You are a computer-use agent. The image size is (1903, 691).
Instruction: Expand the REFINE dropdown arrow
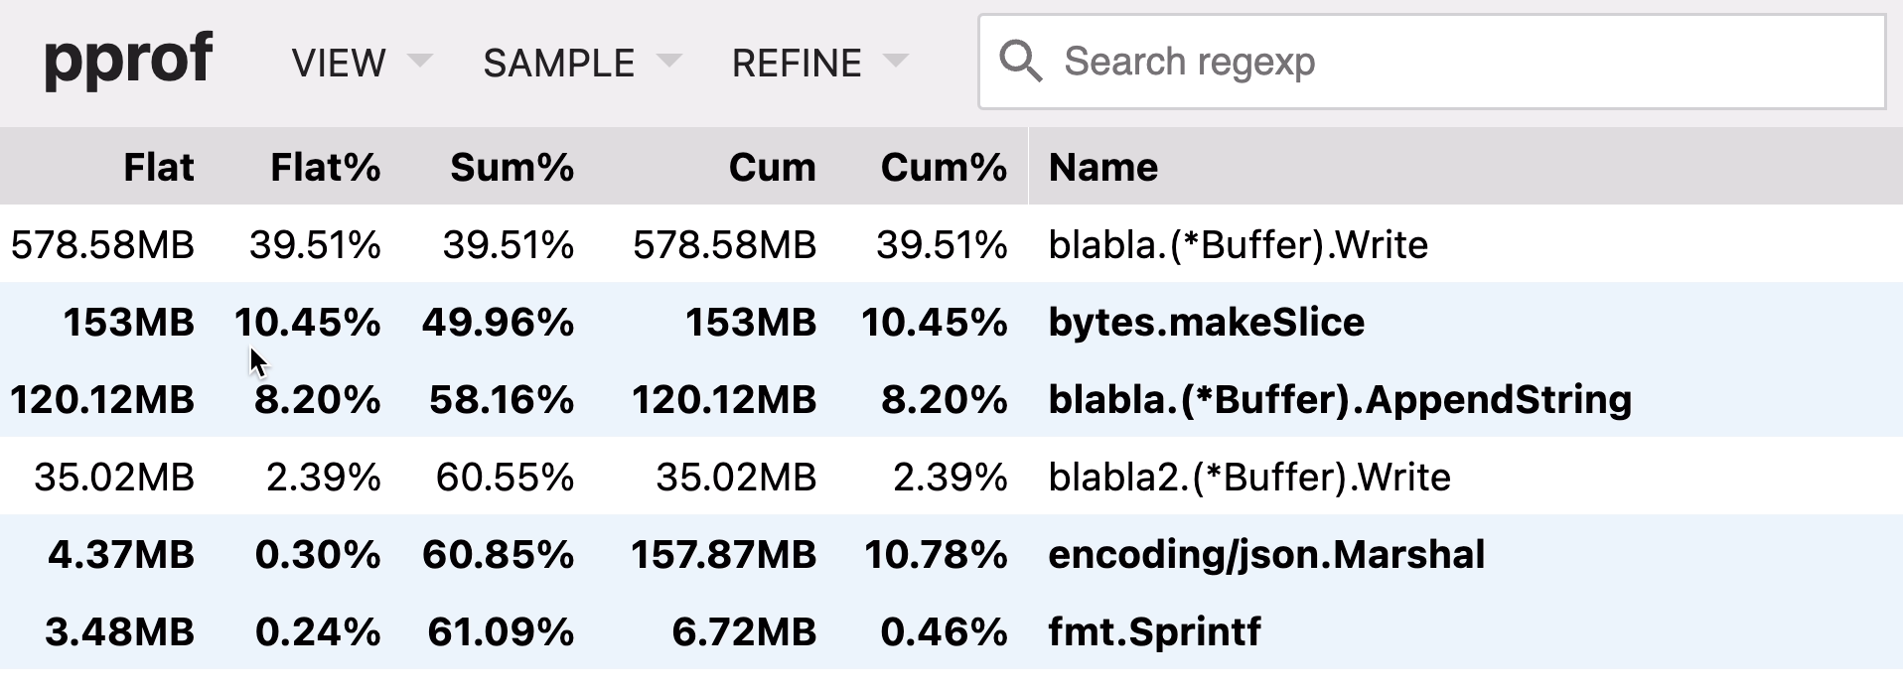pos(896,61)
